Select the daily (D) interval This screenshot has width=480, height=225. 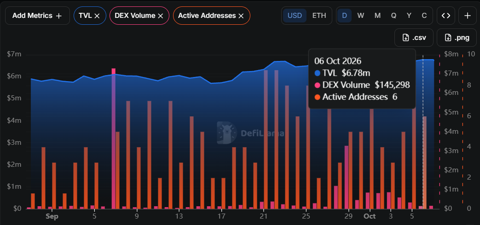click(x=344, y=16)
